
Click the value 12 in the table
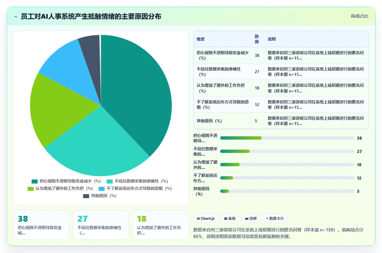[257, 105]
